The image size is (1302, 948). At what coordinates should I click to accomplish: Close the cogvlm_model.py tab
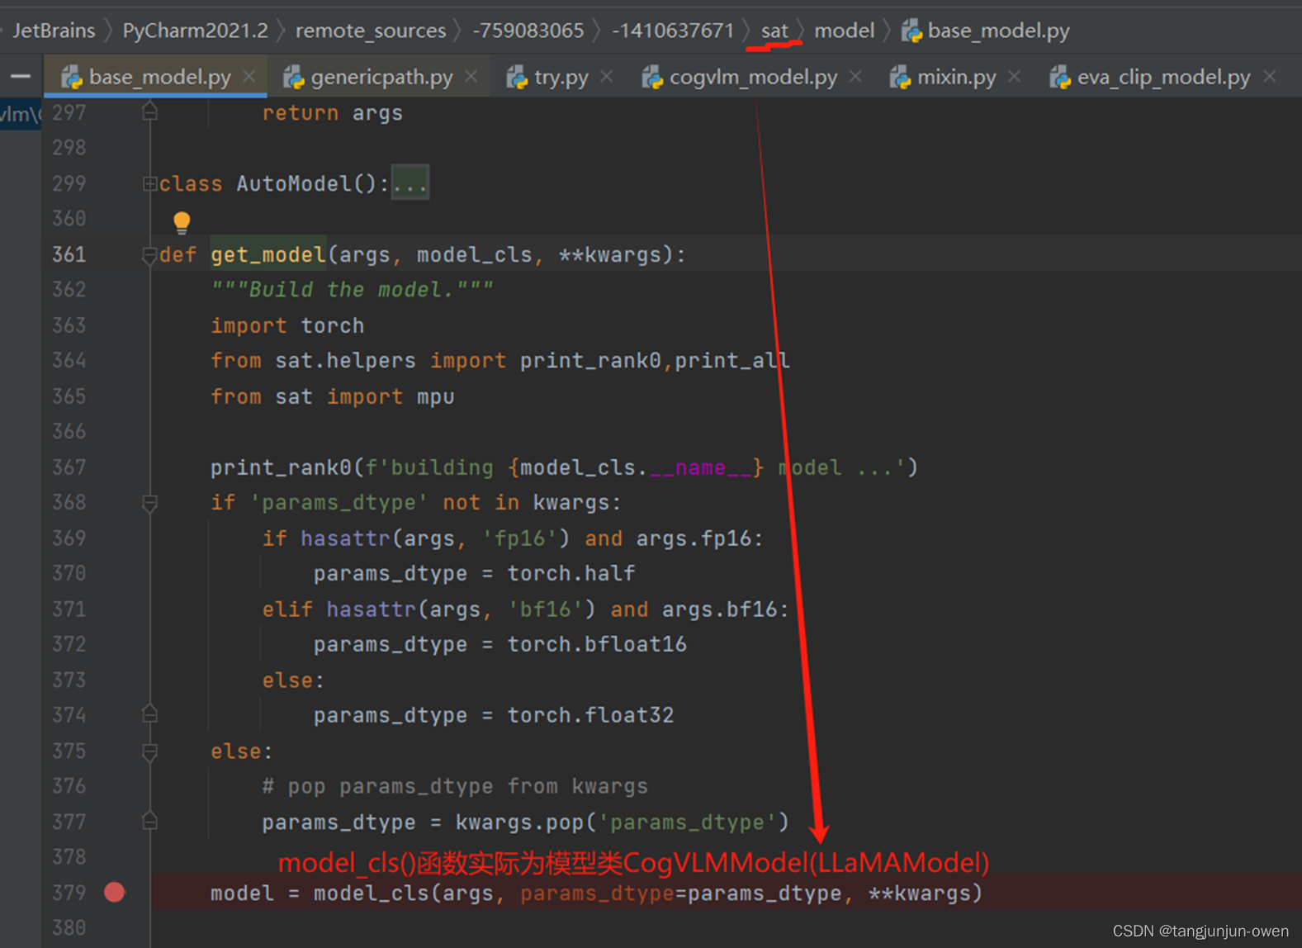(x=855, y=77)
